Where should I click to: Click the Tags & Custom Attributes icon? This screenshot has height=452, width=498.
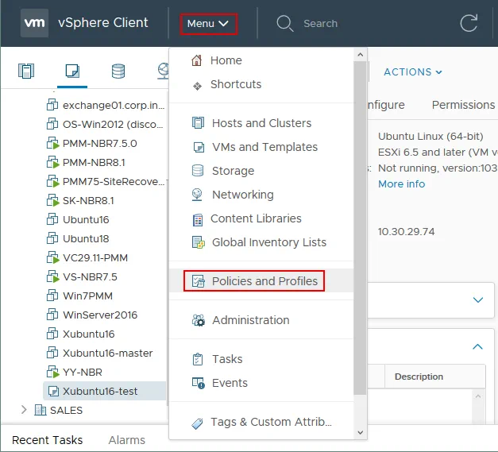point(197,422)
